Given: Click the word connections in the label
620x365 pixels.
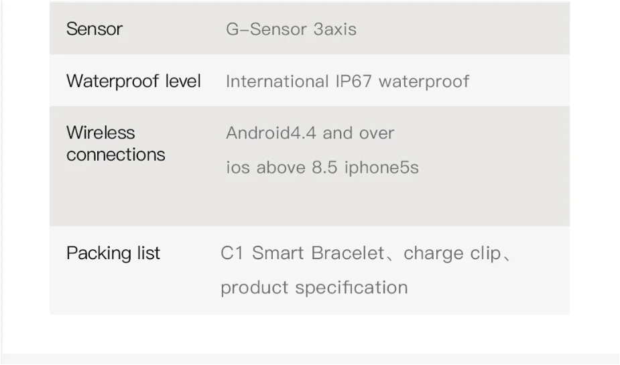Looking at the screenshot, I should click(x=116, y=155).
